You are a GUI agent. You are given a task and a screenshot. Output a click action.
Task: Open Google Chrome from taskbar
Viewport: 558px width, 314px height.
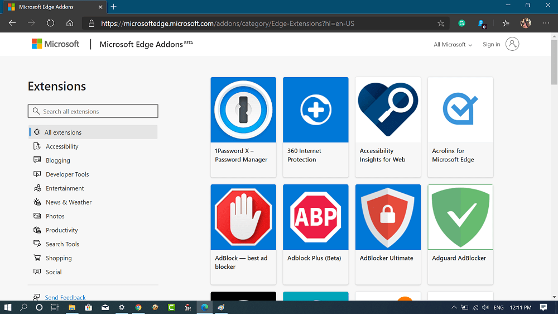click(138, 307)
